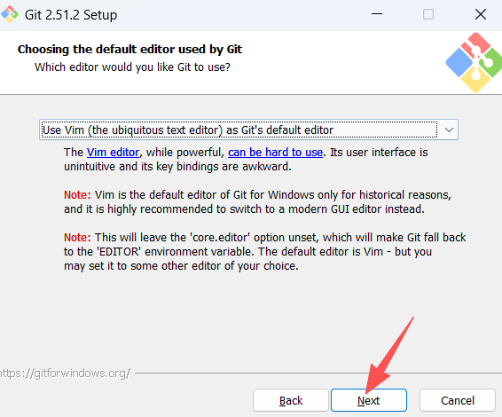This screenshot has width=502, height=417.
Task: Visit the gitforwindows.org link
Action: [x=65, y=374]
